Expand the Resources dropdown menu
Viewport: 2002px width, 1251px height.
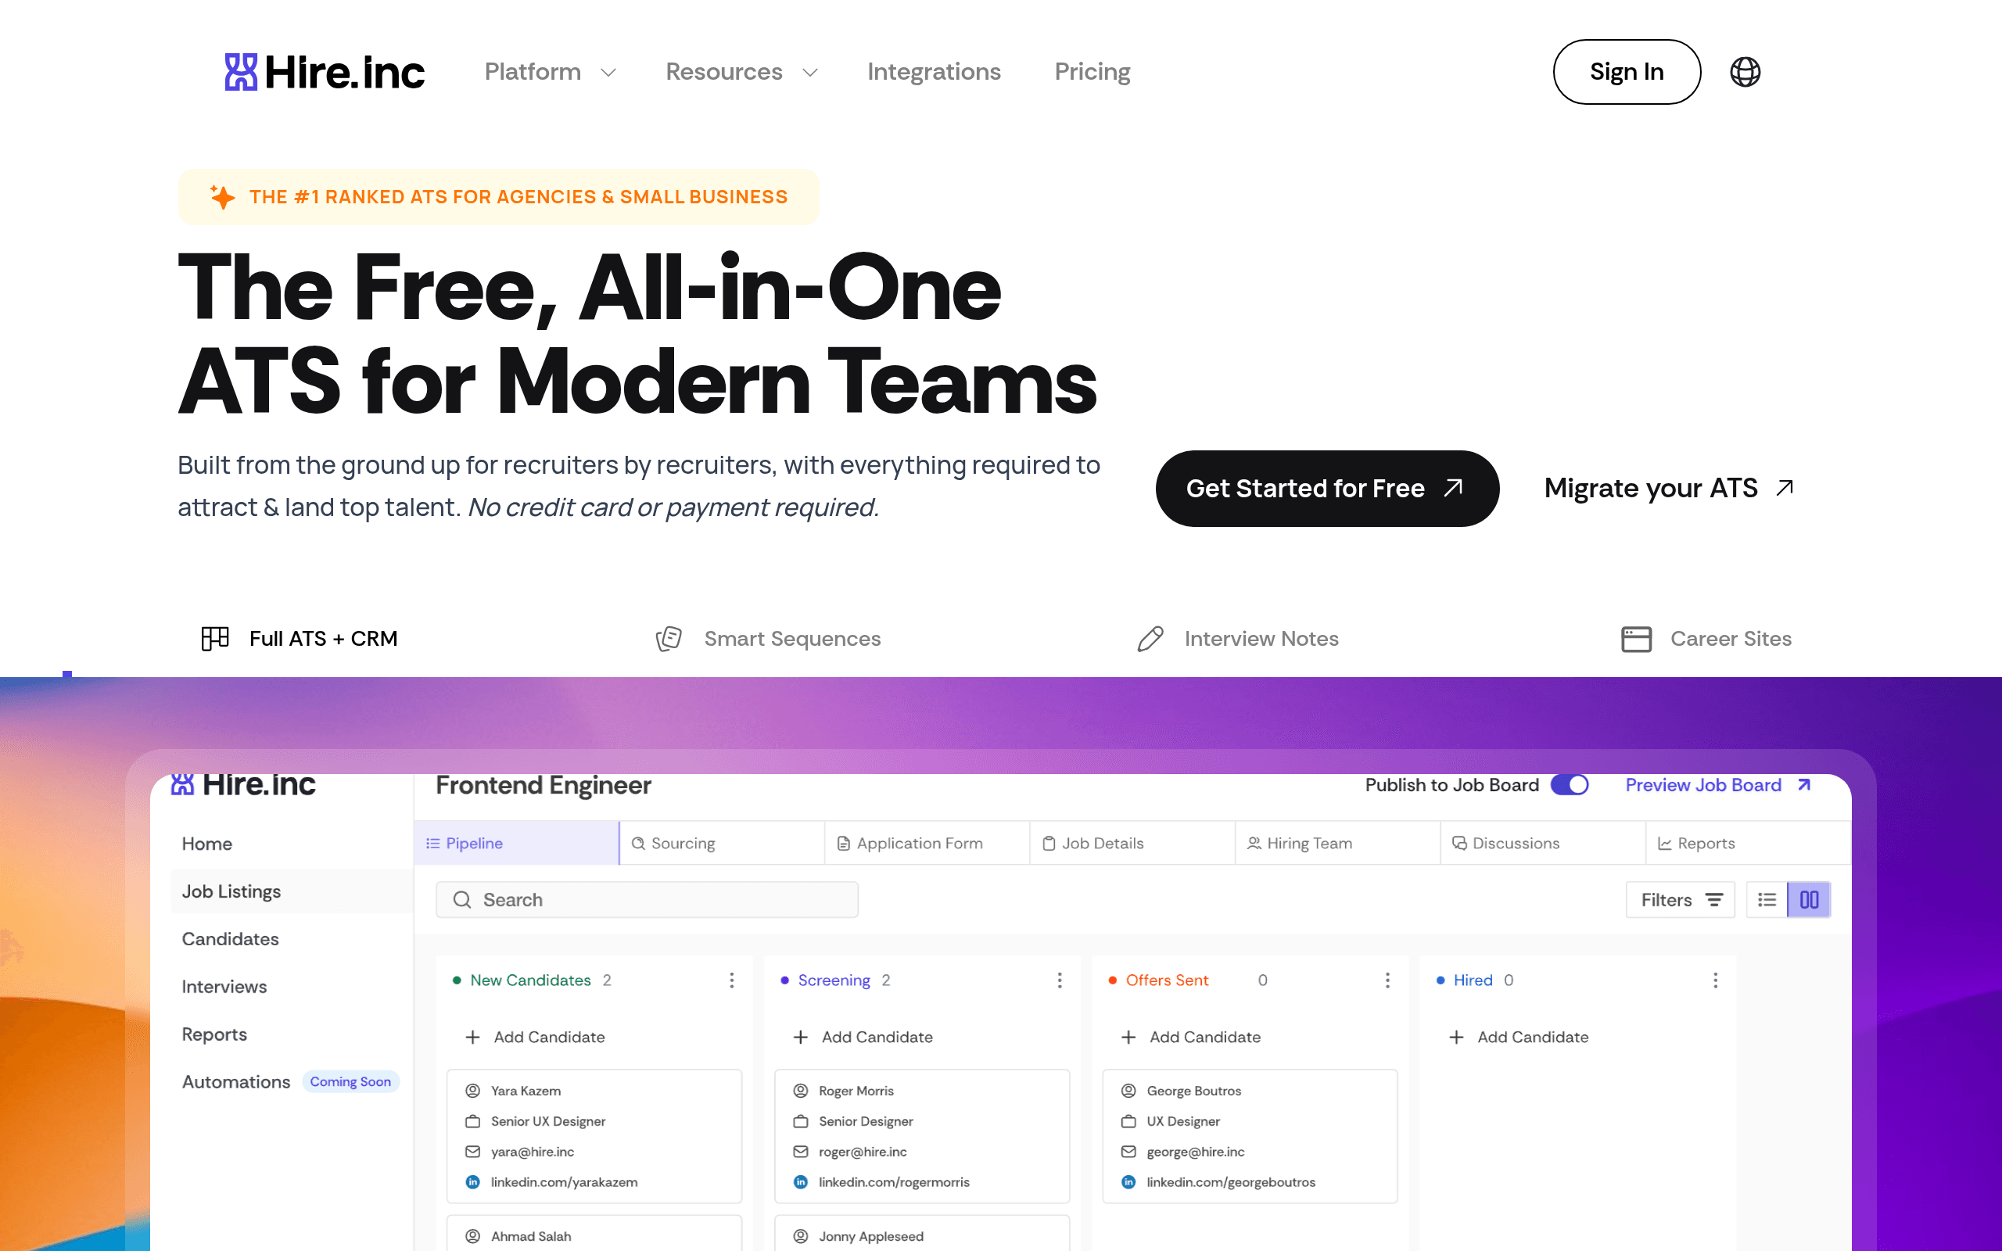coord(741,72)
